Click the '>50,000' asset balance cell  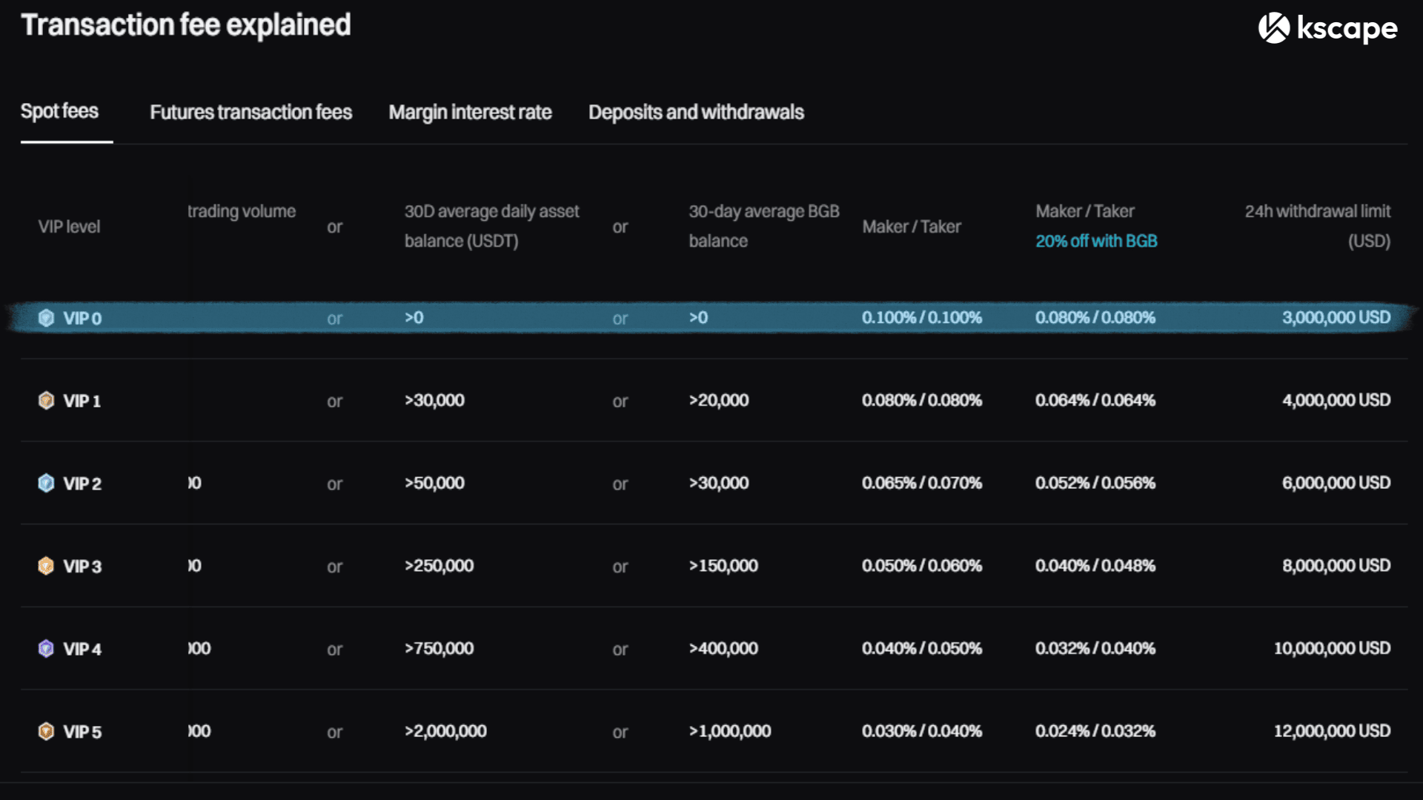[x=434, y=483]
